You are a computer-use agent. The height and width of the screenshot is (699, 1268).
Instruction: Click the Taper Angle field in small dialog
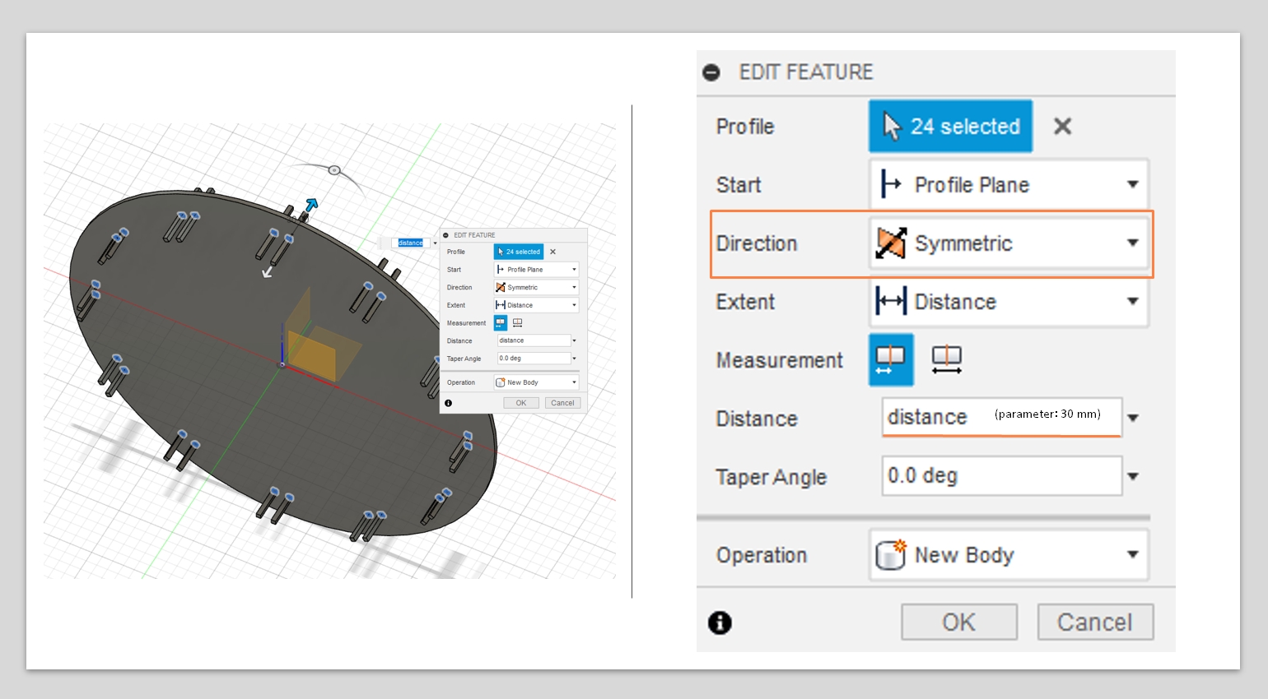pyautogui.click(x=534, y=359)
